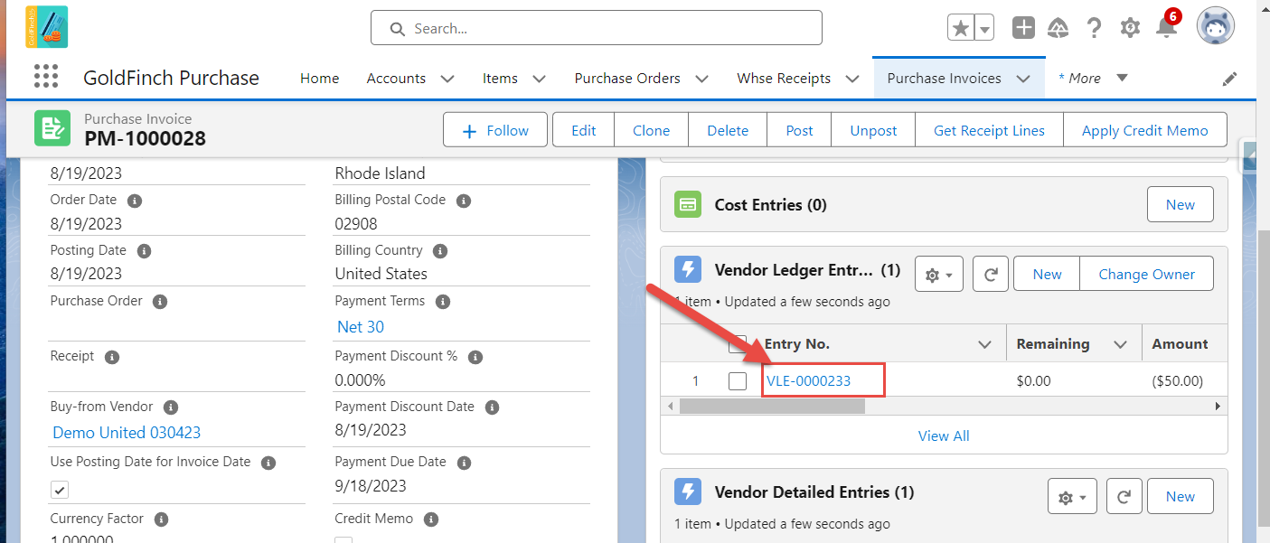Show info tooltip for Payment Discount Date
1270x543 pixels.
click(493, 407)
